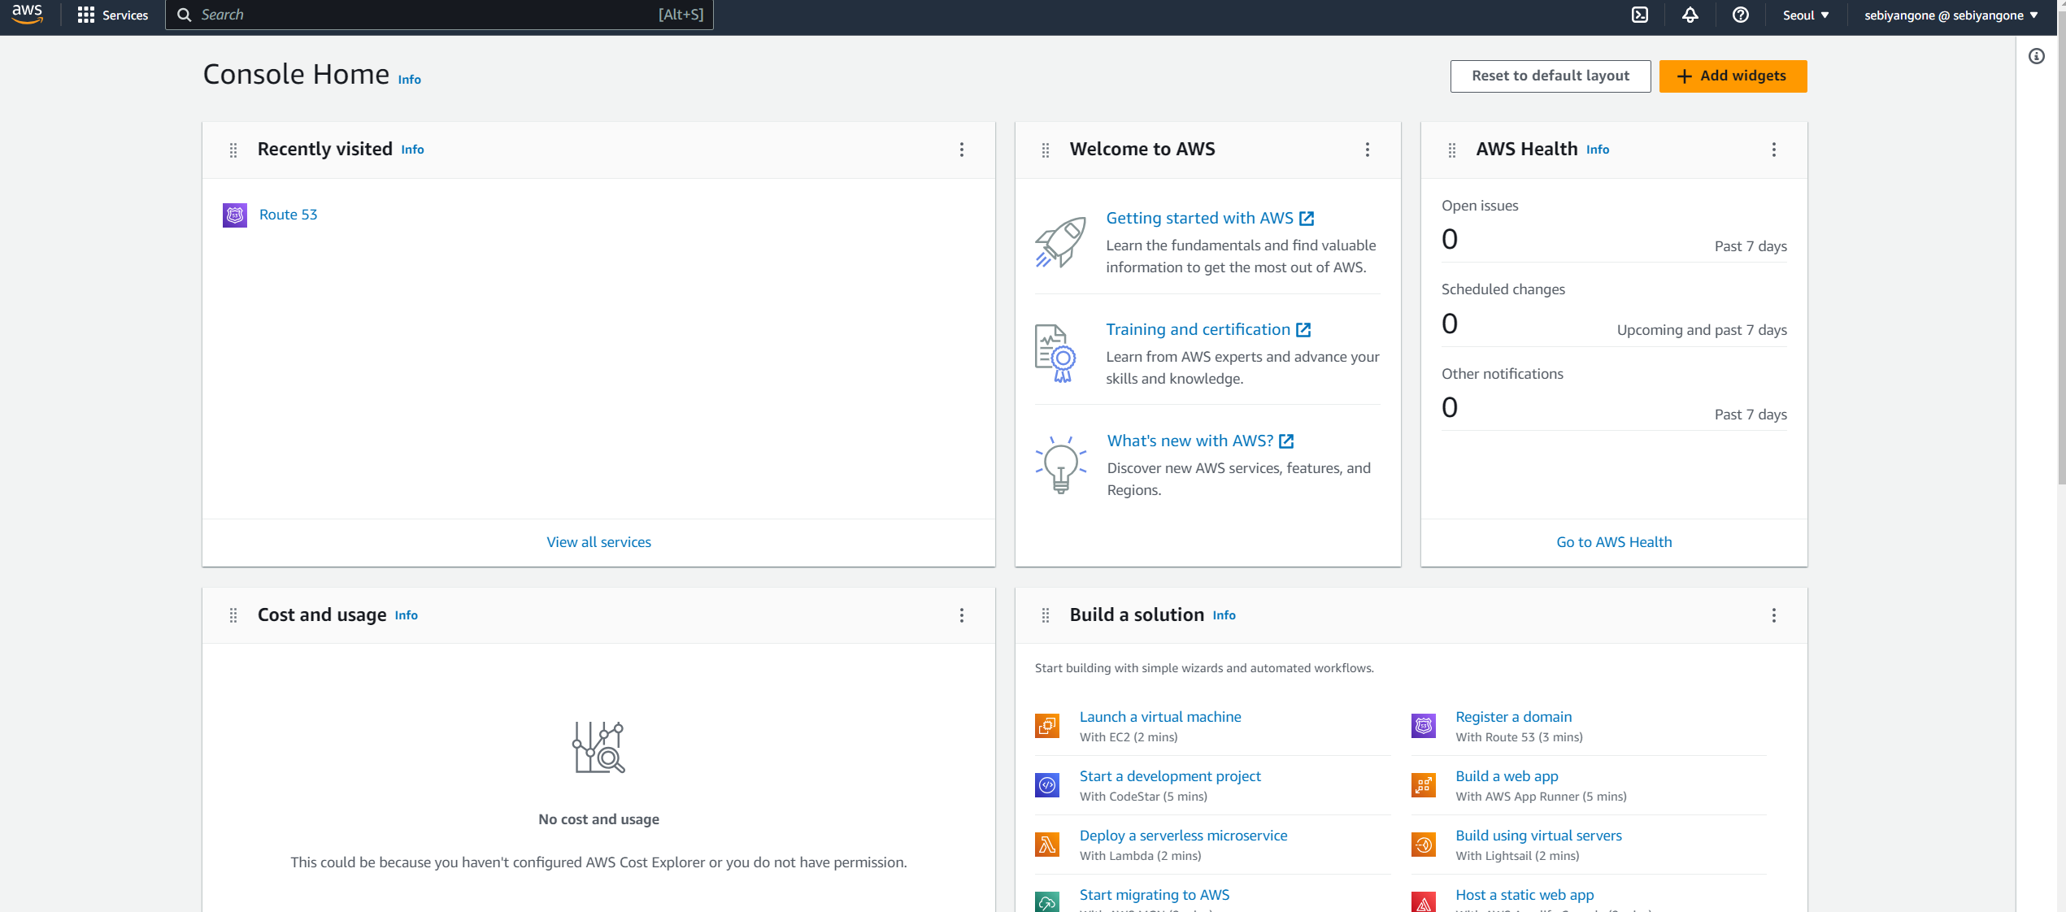Click the CodeStar development project icon
2066x912 pixels.
1047,784
